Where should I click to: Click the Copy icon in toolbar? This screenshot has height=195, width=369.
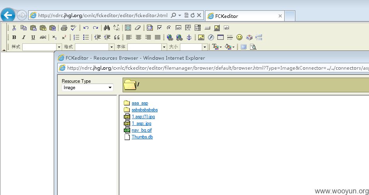(23, 28)
